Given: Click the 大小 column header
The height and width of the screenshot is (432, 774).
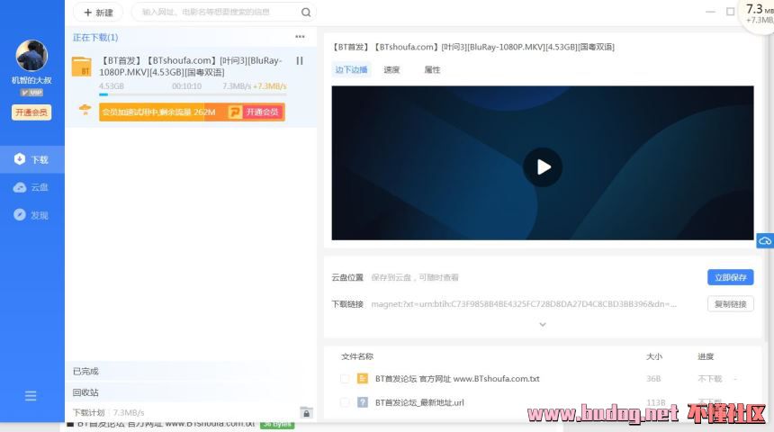Looking at the screenshot, I should 654,356.
